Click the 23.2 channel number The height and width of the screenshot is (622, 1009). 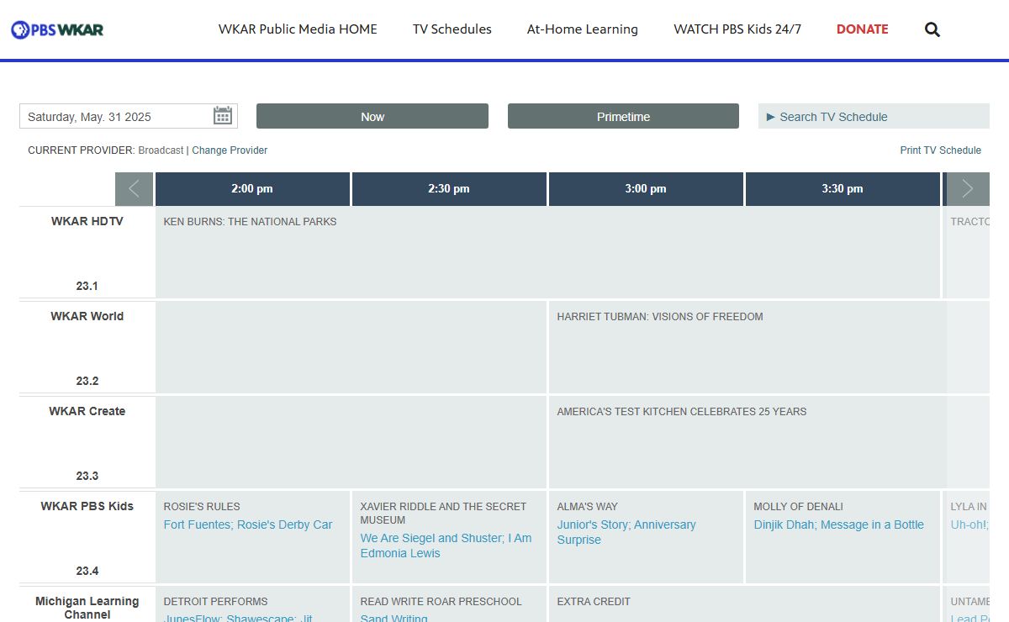(87, 382)
